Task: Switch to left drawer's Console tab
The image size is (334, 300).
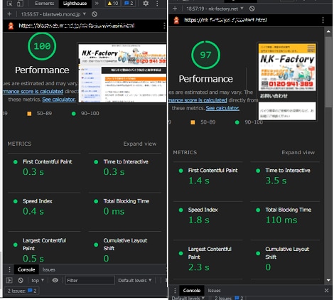Action: [26, 269]
